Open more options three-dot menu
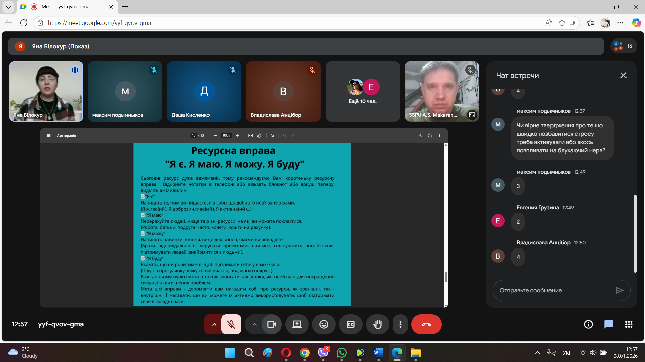Image resolution: width=645 pixels, height=362 pixels. click(400, 324)
